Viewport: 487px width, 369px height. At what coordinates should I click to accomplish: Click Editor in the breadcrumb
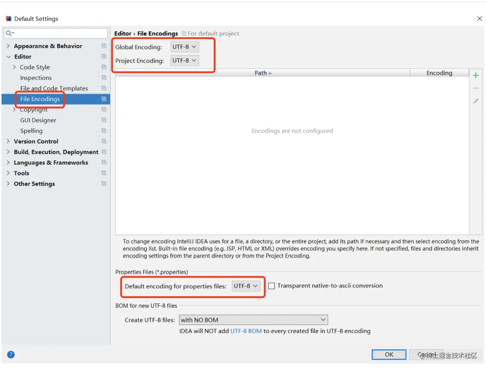tap(123, 34)
